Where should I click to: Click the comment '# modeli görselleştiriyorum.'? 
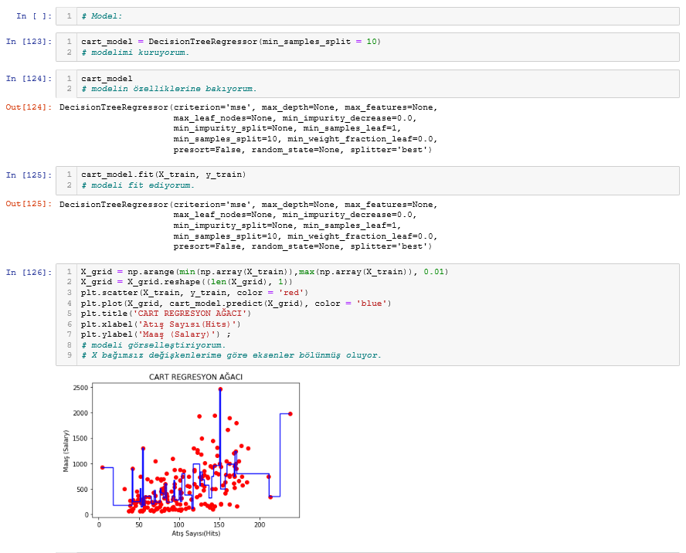(154, 345)
